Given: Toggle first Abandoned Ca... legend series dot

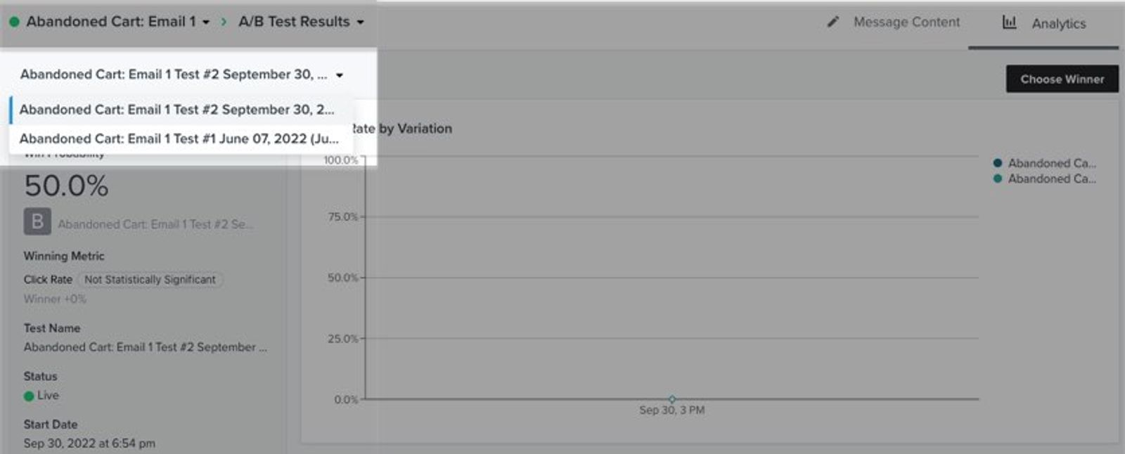Looking at the screenshot, I should 997,163.
